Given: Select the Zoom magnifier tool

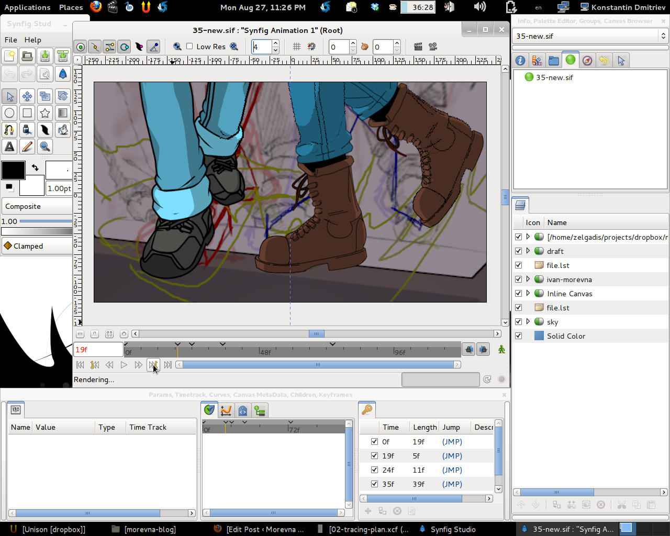Looking at the screenshot, I should coord(45,147).
